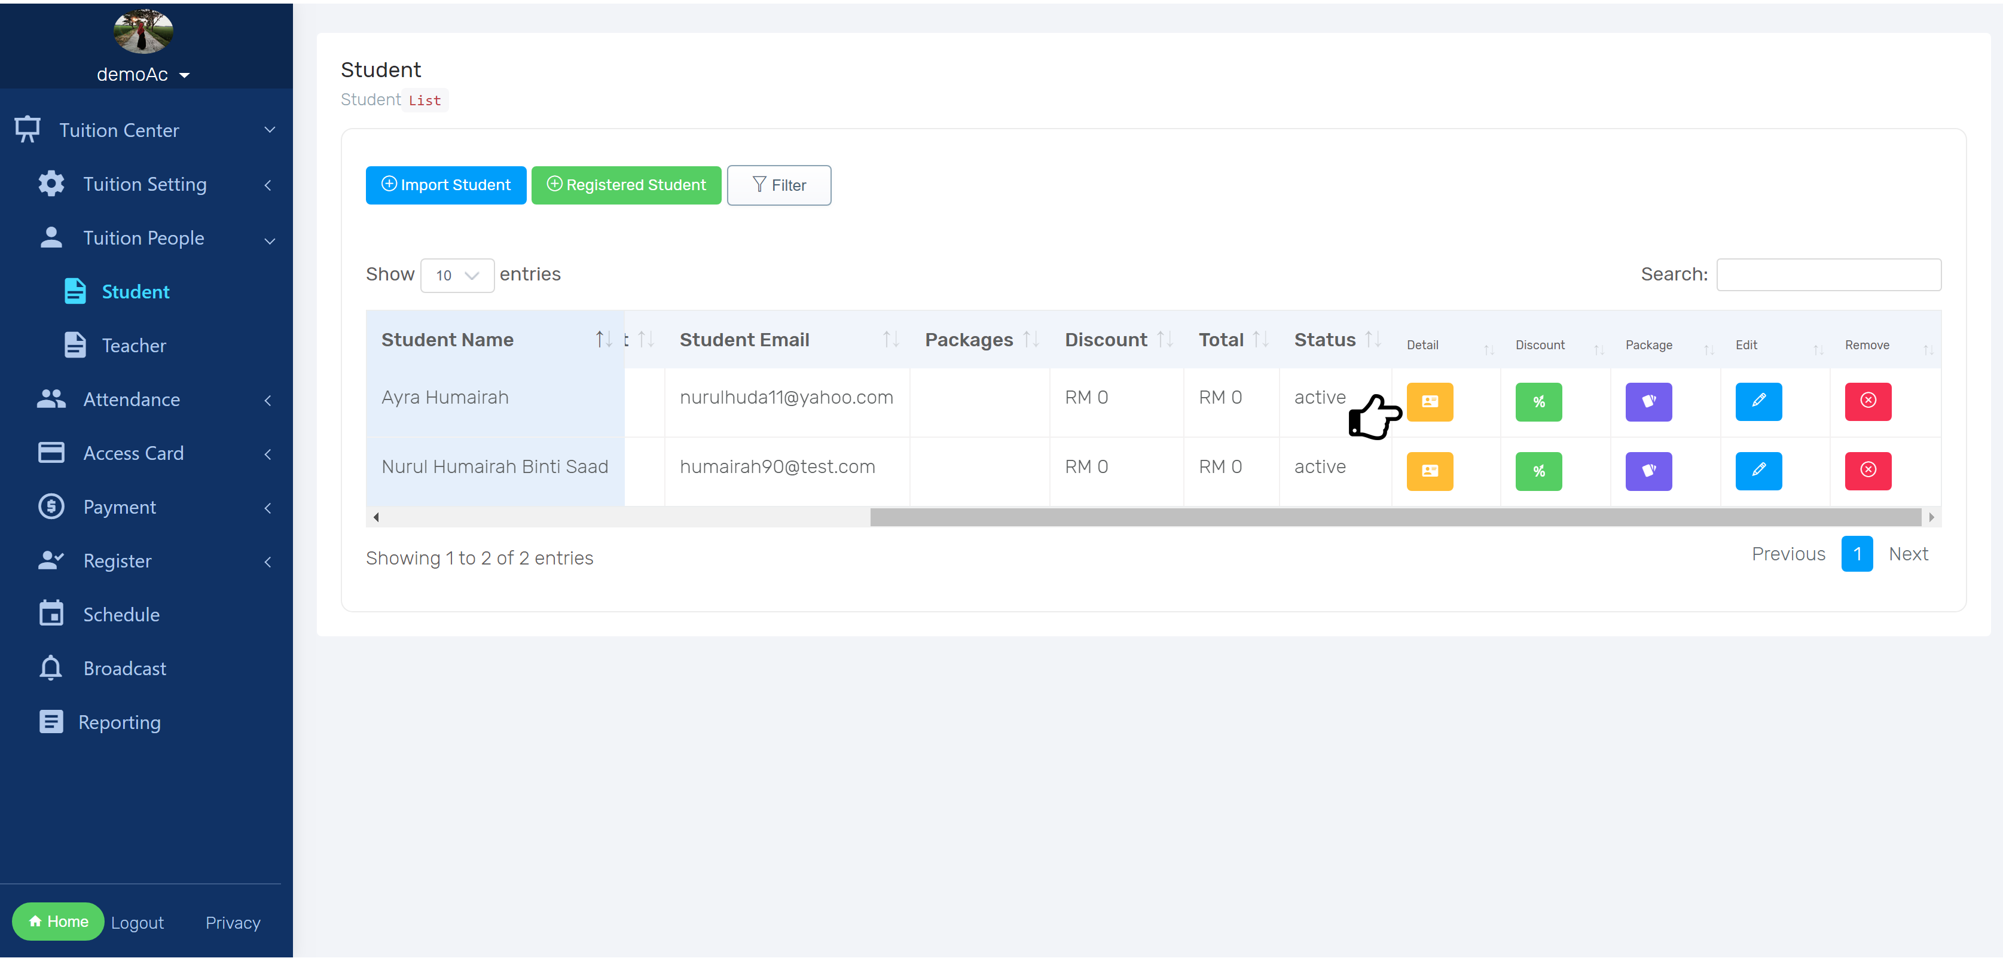Select page 1 in pagination
The height and width of the screenshot is (961, 2003).
1857,554
